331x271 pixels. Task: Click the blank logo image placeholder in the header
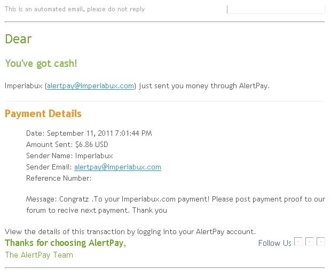pos(275,10)
